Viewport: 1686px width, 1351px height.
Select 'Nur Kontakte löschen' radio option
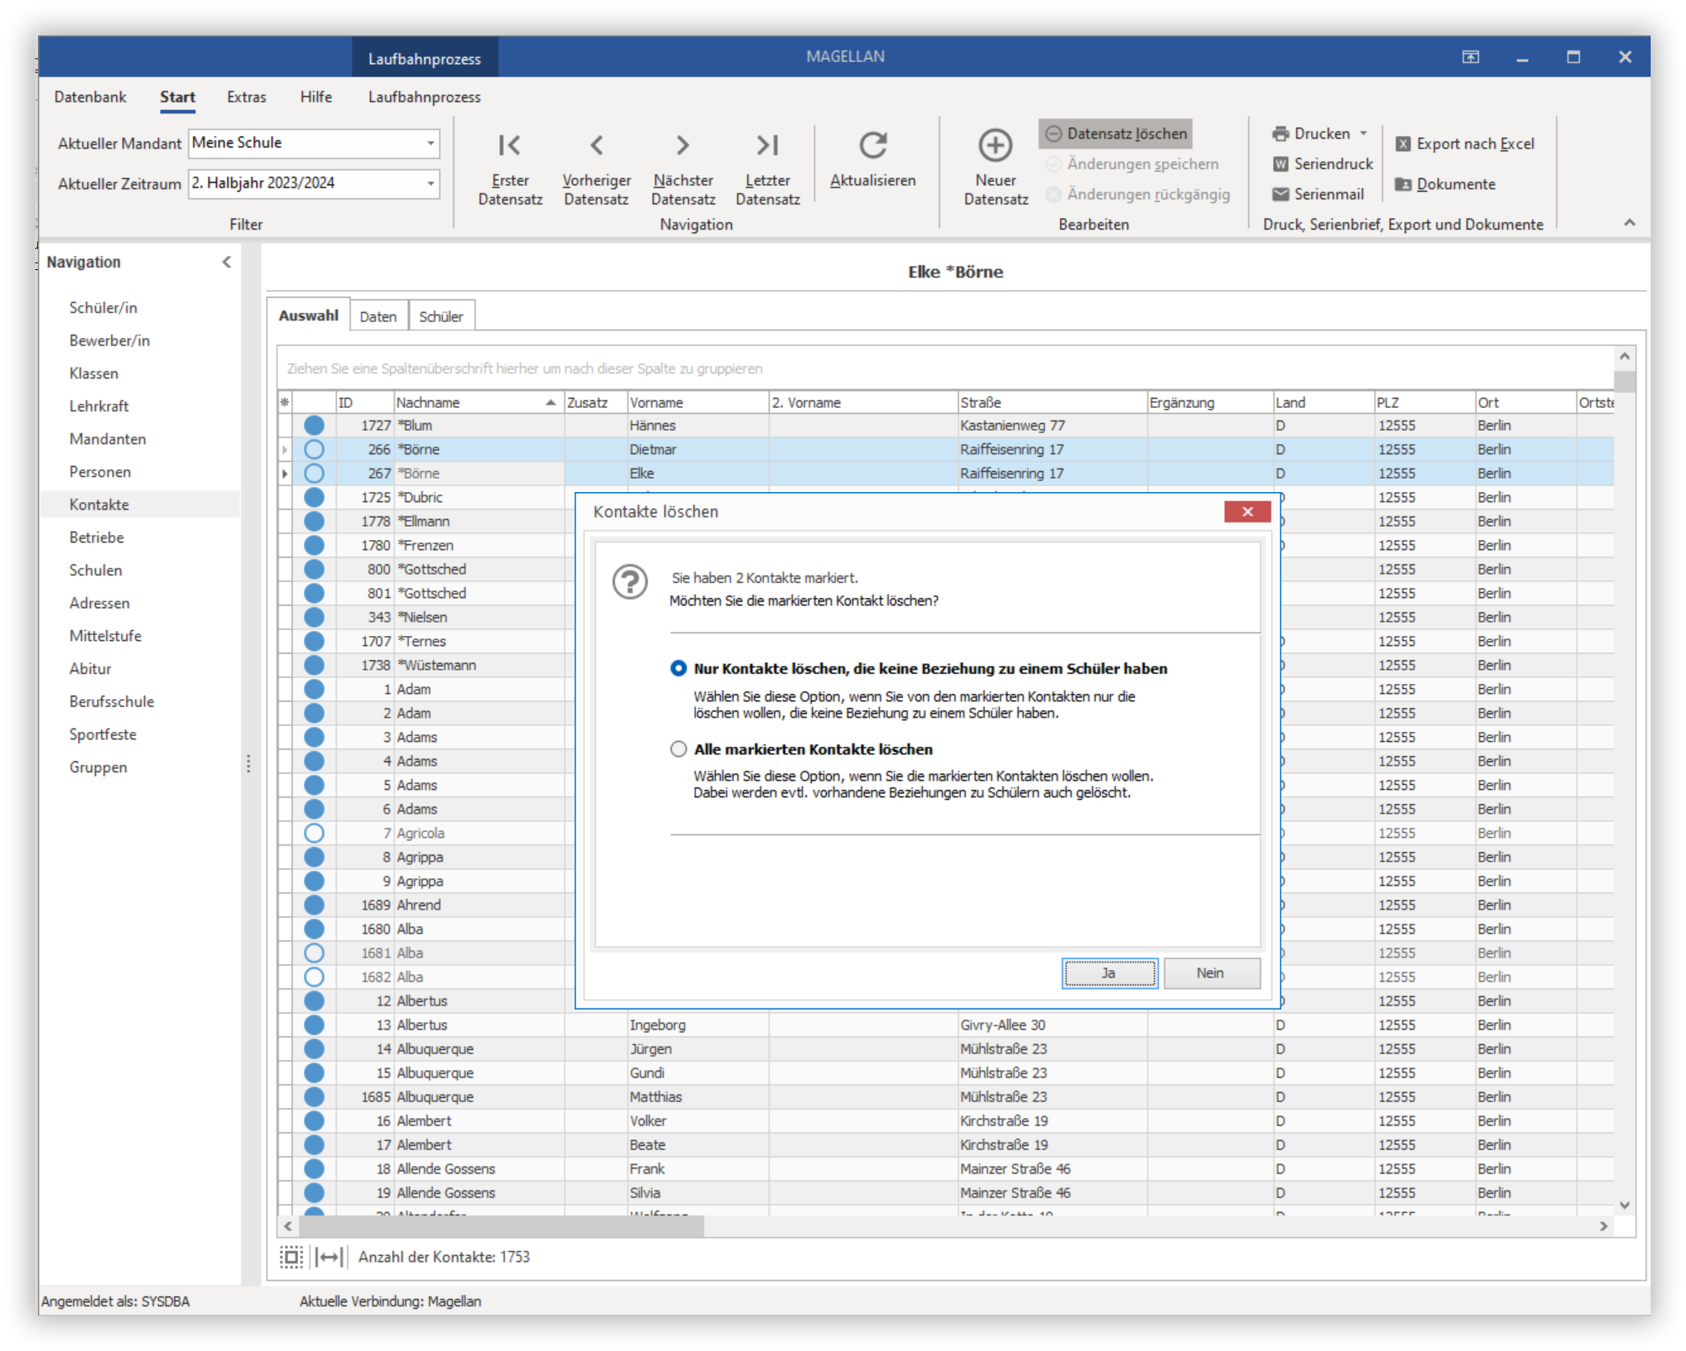click(x=678, y=668)
